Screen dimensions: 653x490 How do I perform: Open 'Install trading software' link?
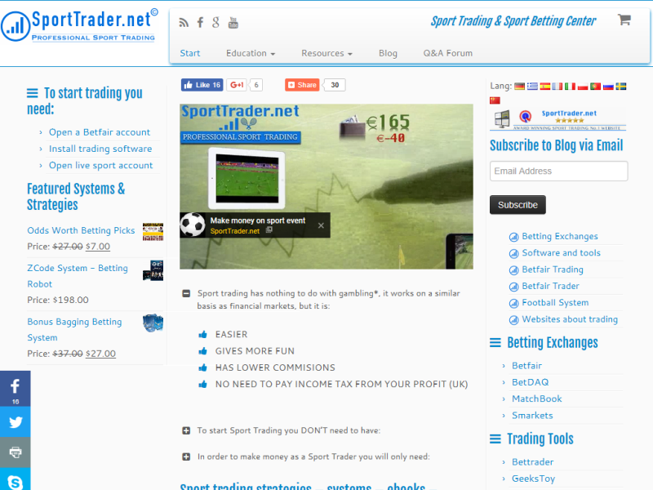(100, 149)
